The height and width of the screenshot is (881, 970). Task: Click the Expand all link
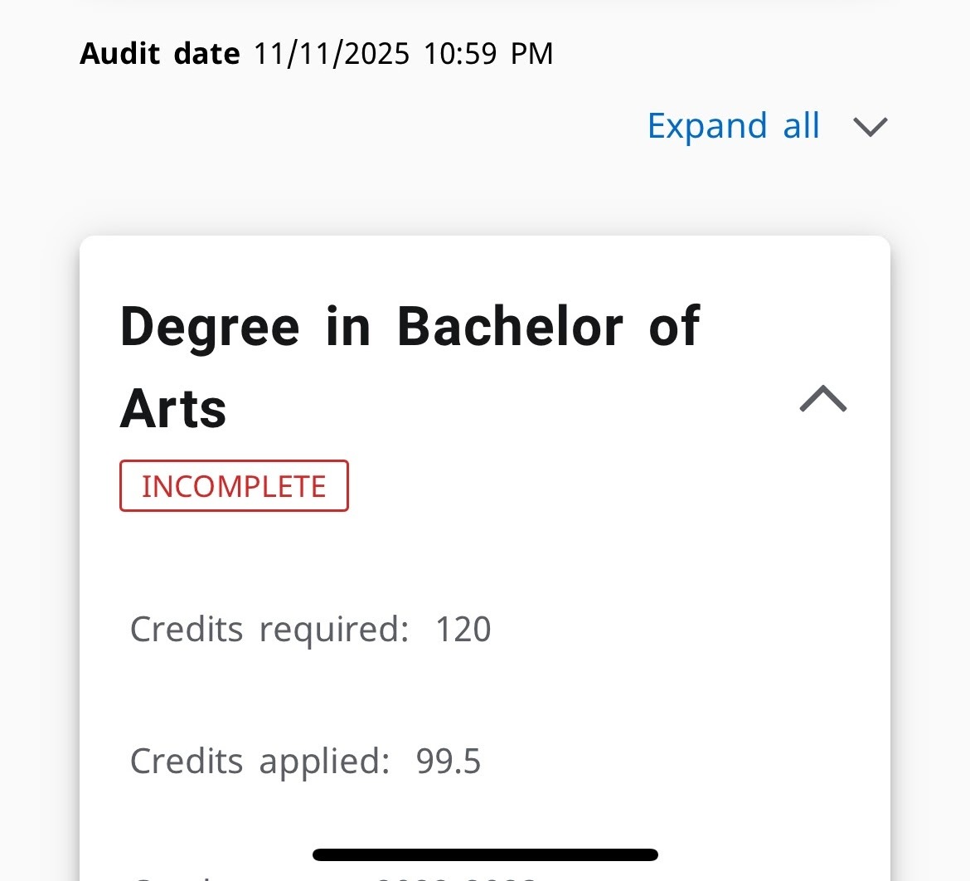point(734,126)
